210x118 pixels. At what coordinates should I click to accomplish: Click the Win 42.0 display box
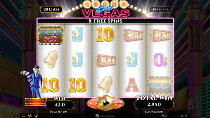pyautogui.click(x=60, y=105)
